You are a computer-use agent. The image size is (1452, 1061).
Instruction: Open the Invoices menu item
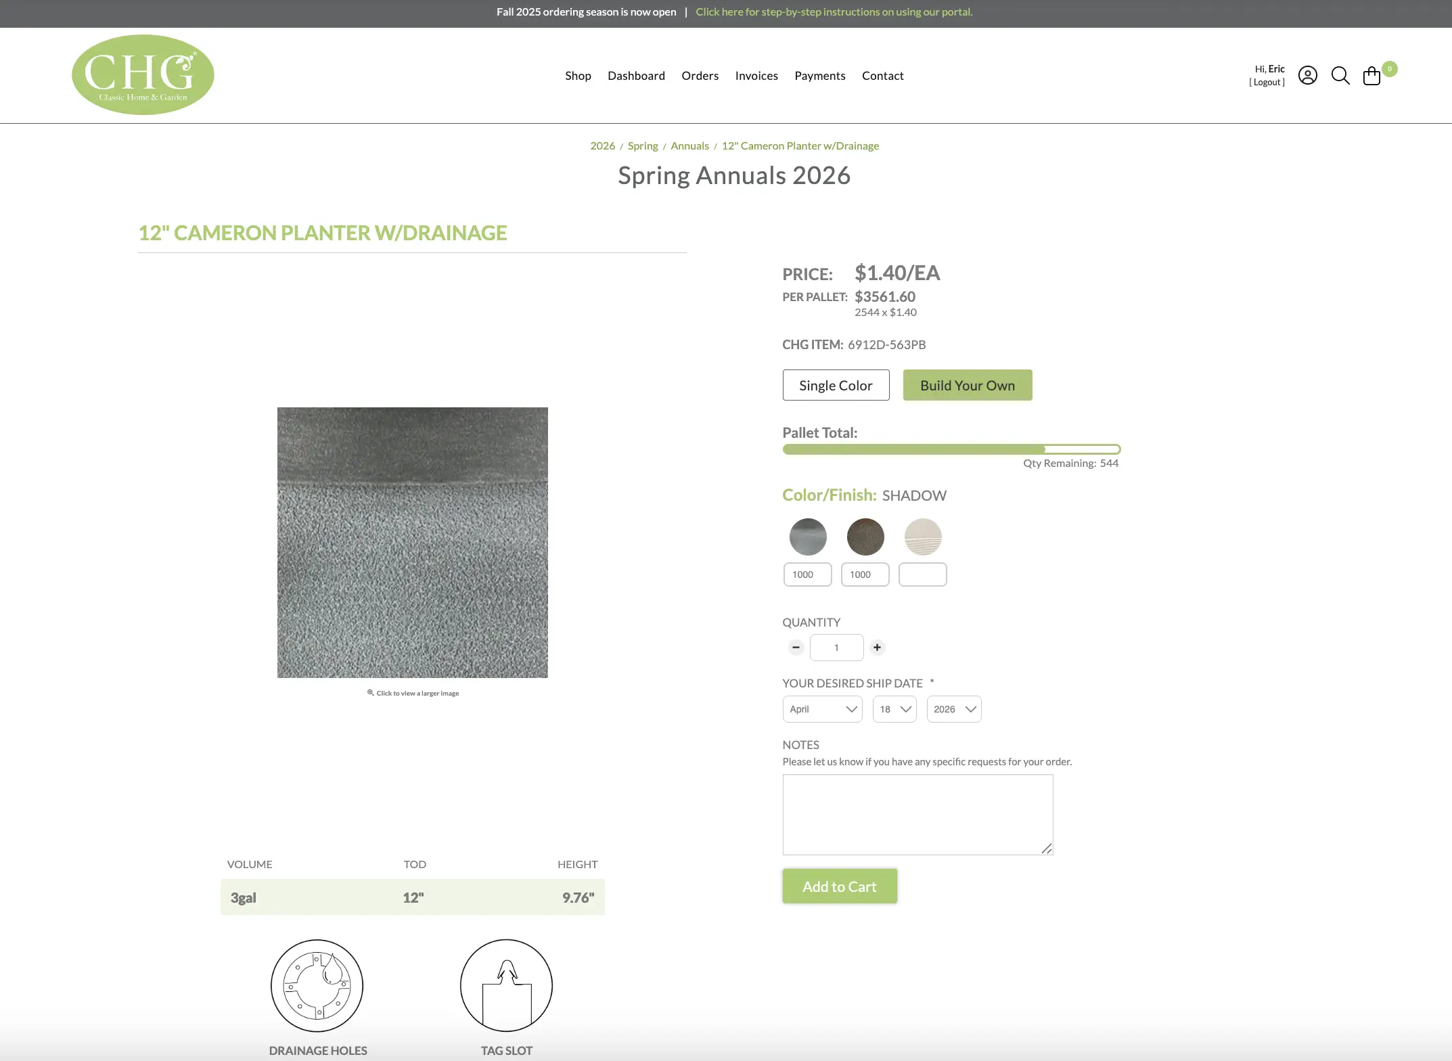(756, 76)
